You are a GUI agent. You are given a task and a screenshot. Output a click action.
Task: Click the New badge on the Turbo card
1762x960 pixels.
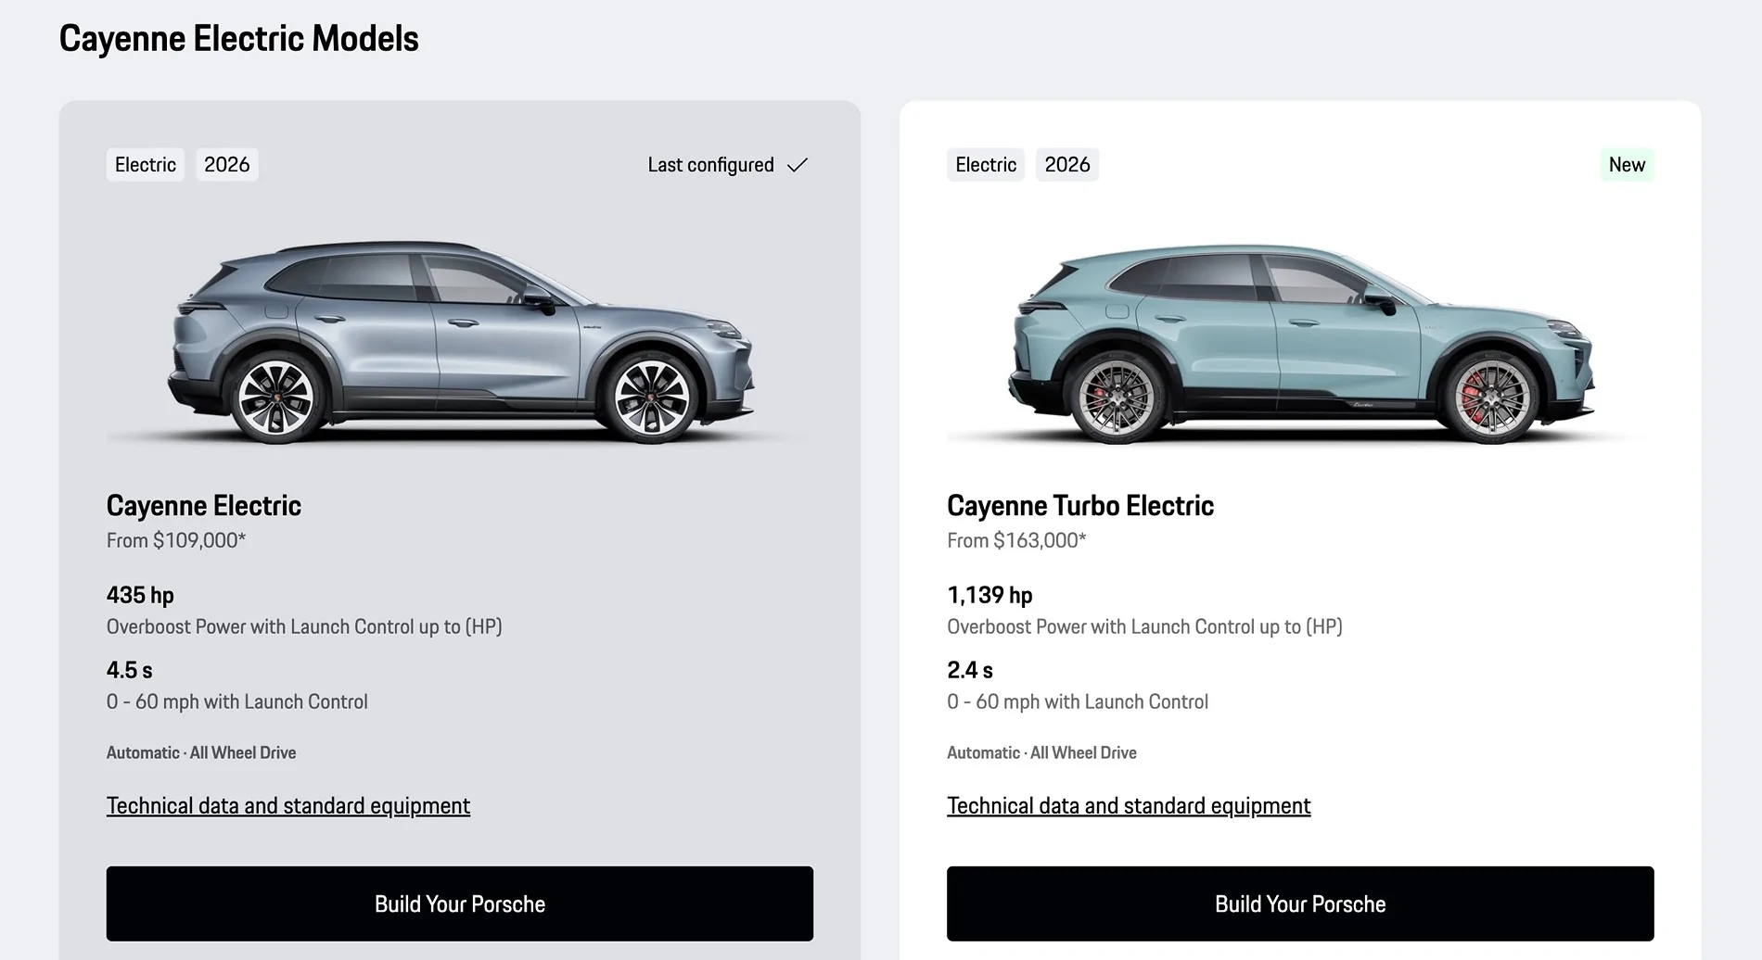[1627, 164]
